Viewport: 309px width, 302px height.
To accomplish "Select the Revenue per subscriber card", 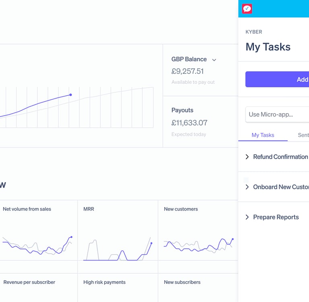I will pyautogui.click(x=29, y=282).
